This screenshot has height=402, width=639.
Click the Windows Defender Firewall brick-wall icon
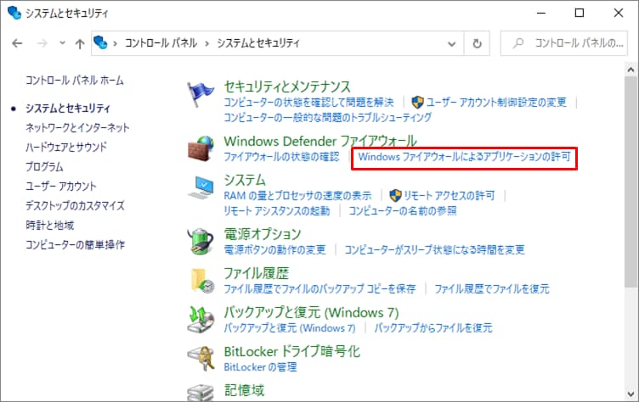coord(201,148)
